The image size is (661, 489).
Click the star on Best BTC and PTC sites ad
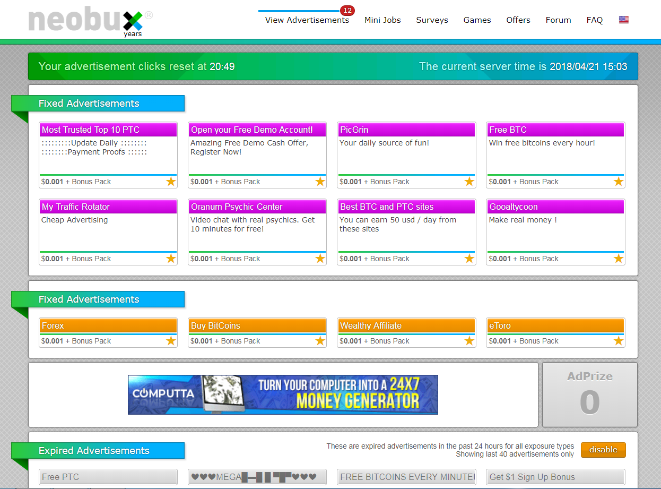[469, 259]
